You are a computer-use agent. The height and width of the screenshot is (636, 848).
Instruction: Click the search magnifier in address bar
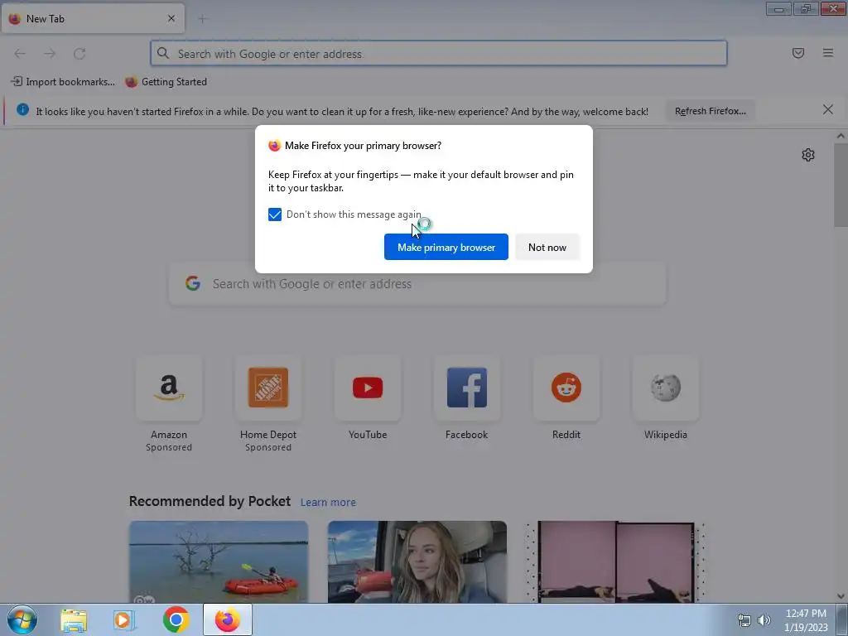[x=163, y=53]
